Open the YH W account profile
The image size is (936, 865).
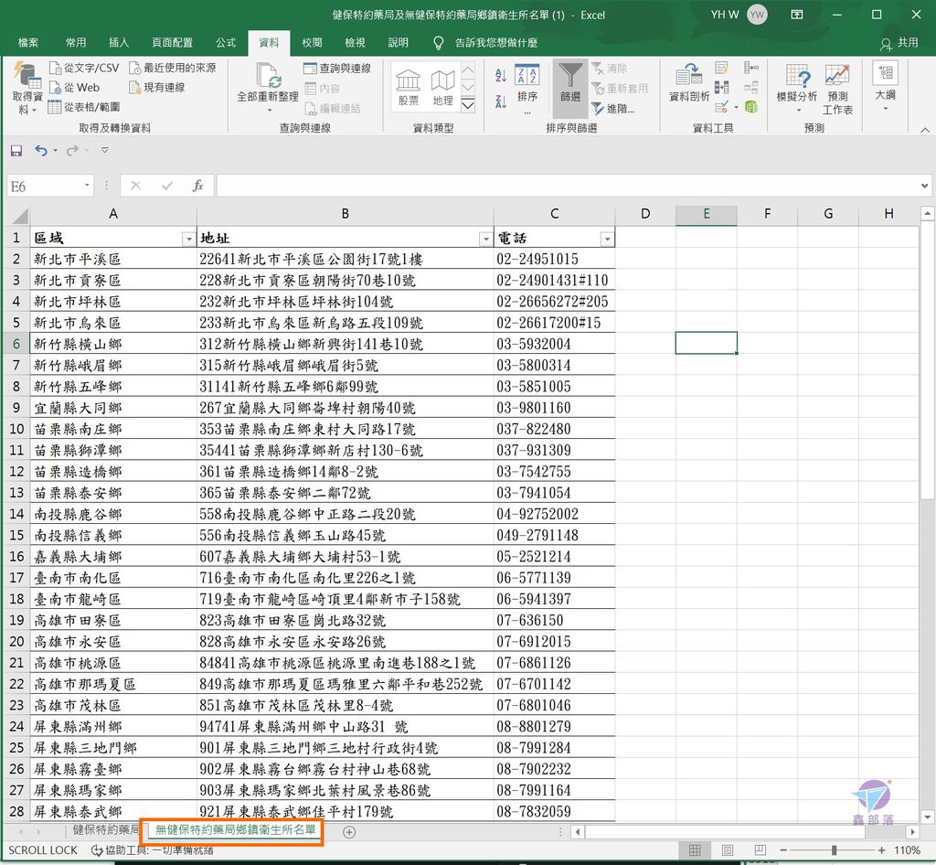739,15
